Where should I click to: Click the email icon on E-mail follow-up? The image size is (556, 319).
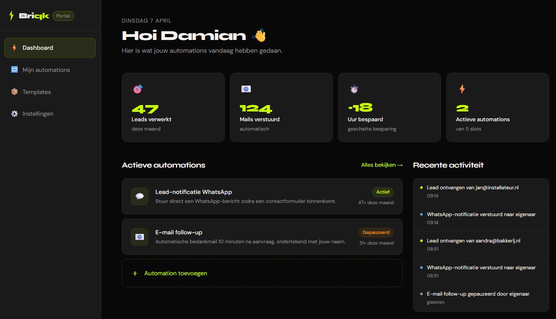click(140, 237)
